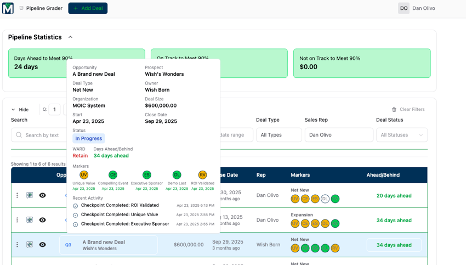Toggle eye icon for A Brand new Deal
The height and width of the screenshot is (265, 466).
(43, 245)
